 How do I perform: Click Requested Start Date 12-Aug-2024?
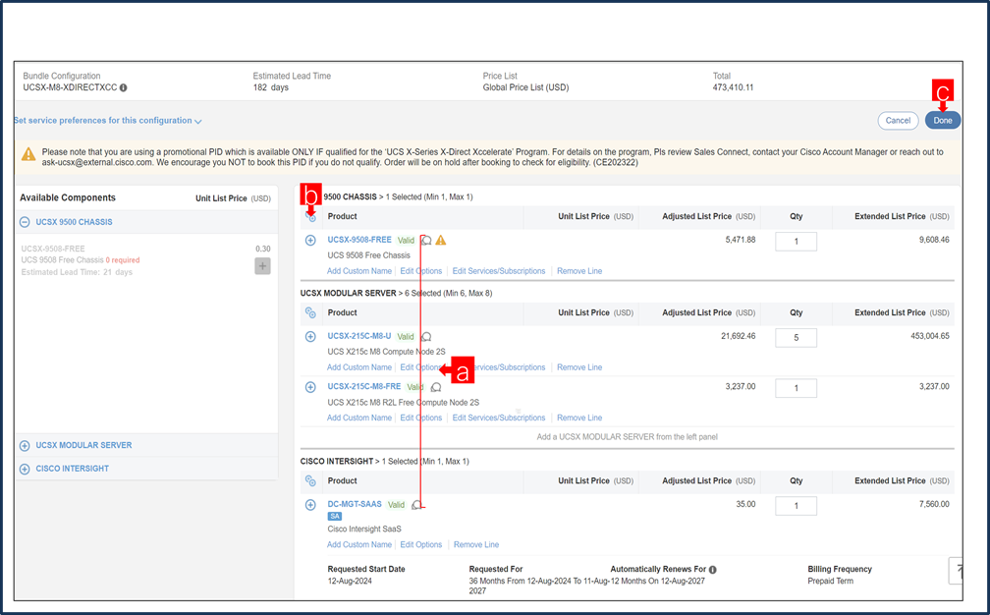pos(350,582)
